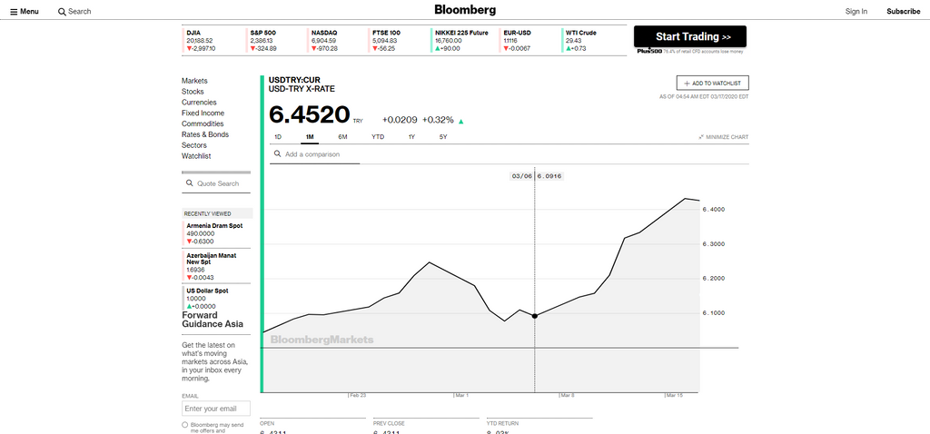Select the Bloomberg may send offers radio
The width and height of the screenshot is (930, 434).
[x=185, y=425]
